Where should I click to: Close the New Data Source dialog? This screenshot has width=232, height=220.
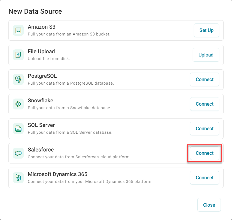coord(209,205)
